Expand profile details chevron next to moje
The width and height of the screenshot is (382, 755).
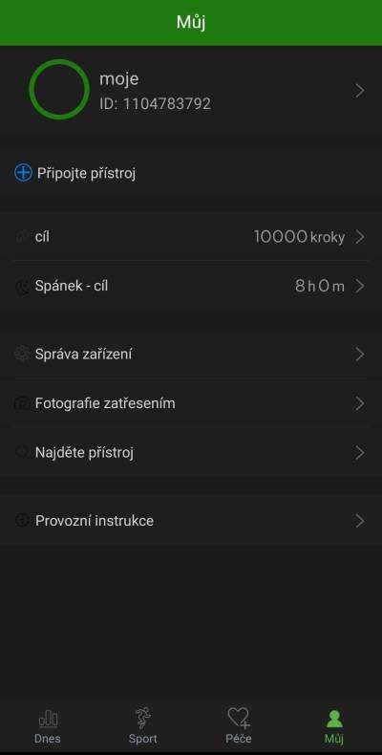pos(360,91)
